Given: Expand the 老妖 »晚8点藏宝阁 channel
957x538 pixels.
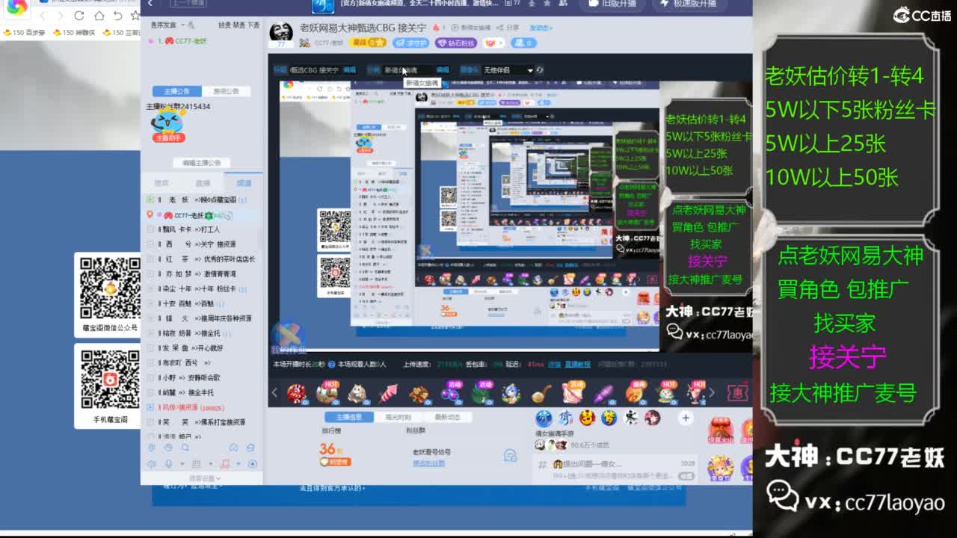Looking at the screenshot, I should pyautogui.click(x=150, y=200).
